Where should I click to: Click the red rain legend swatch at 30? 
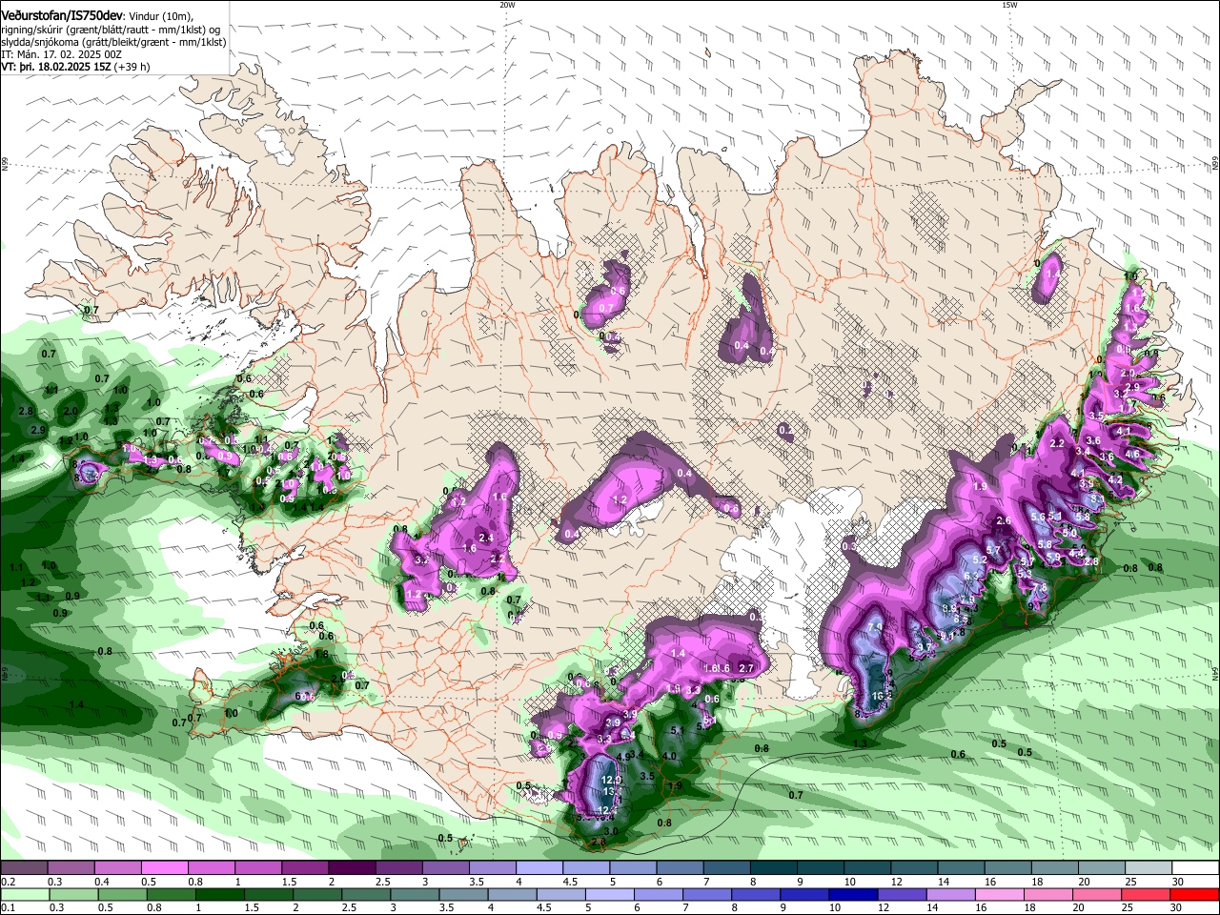coord(1195,894)
